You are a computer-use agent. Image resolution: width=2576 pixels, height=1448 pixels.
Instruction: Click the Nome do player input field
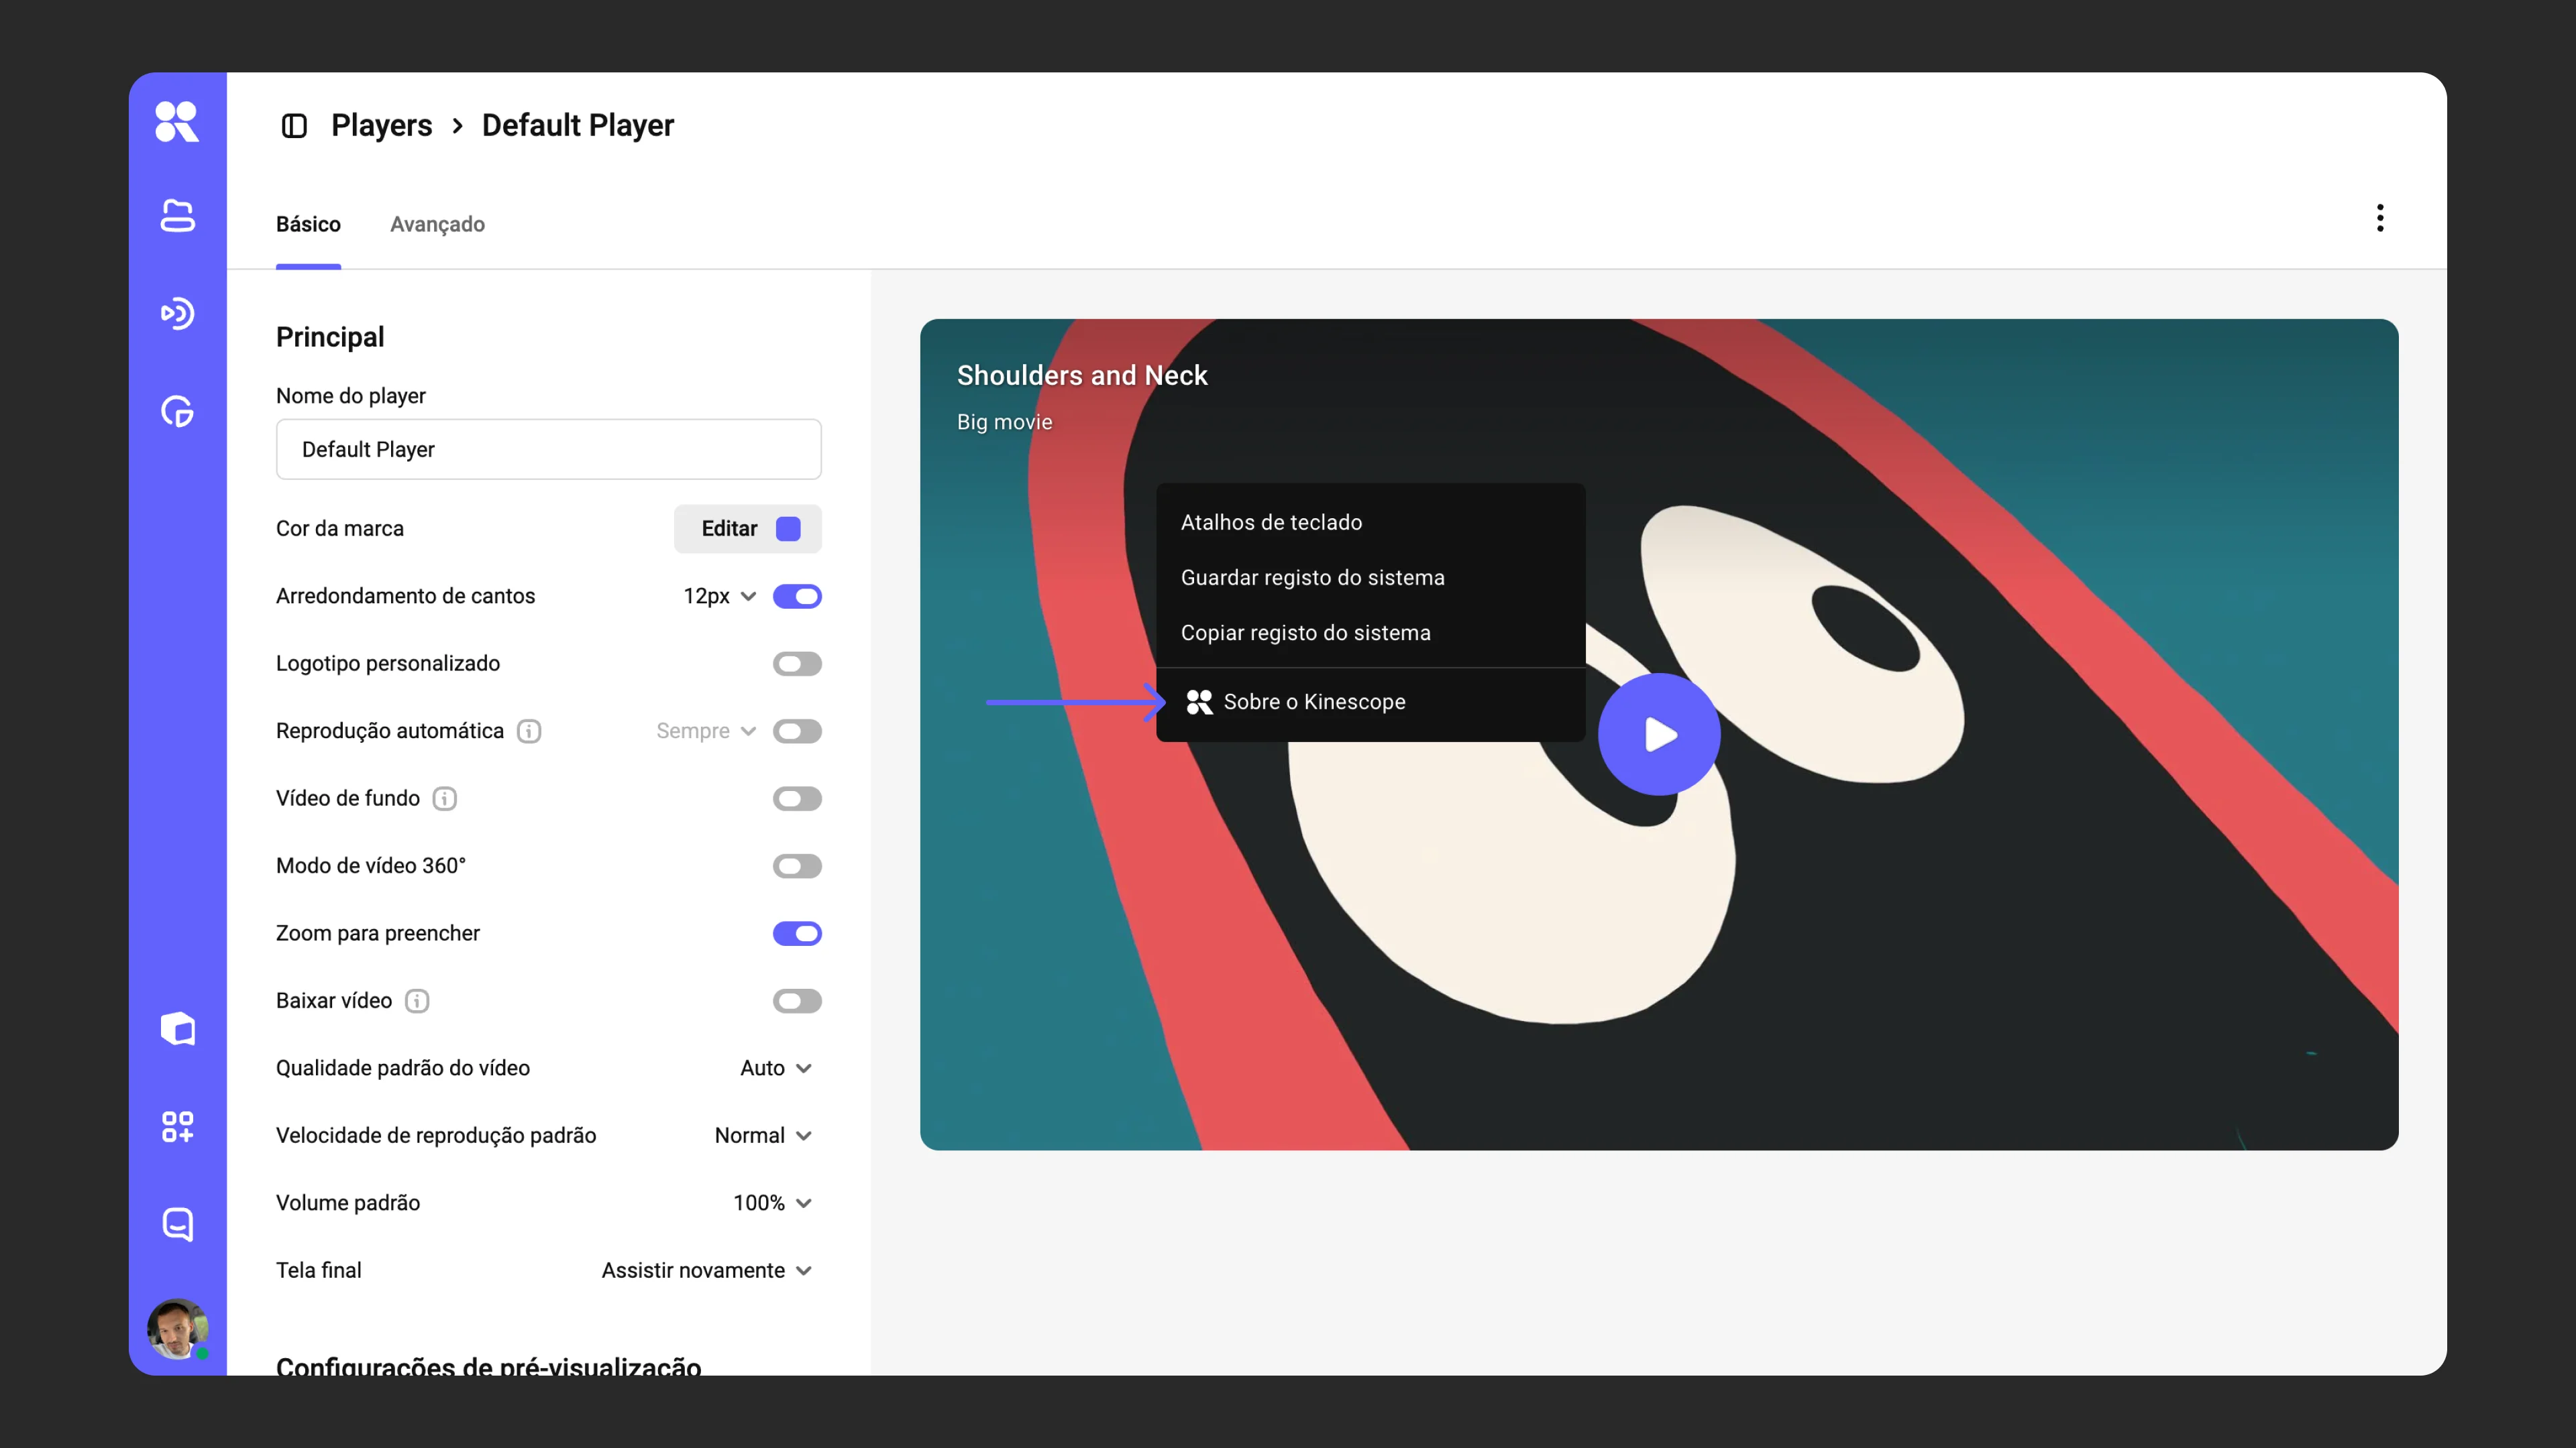[x=548, y=450]
